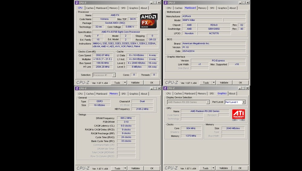302x171 pixels.
Task: Expand Tools dropdown arrow in Mainboard window
Action: coord(214,83)
